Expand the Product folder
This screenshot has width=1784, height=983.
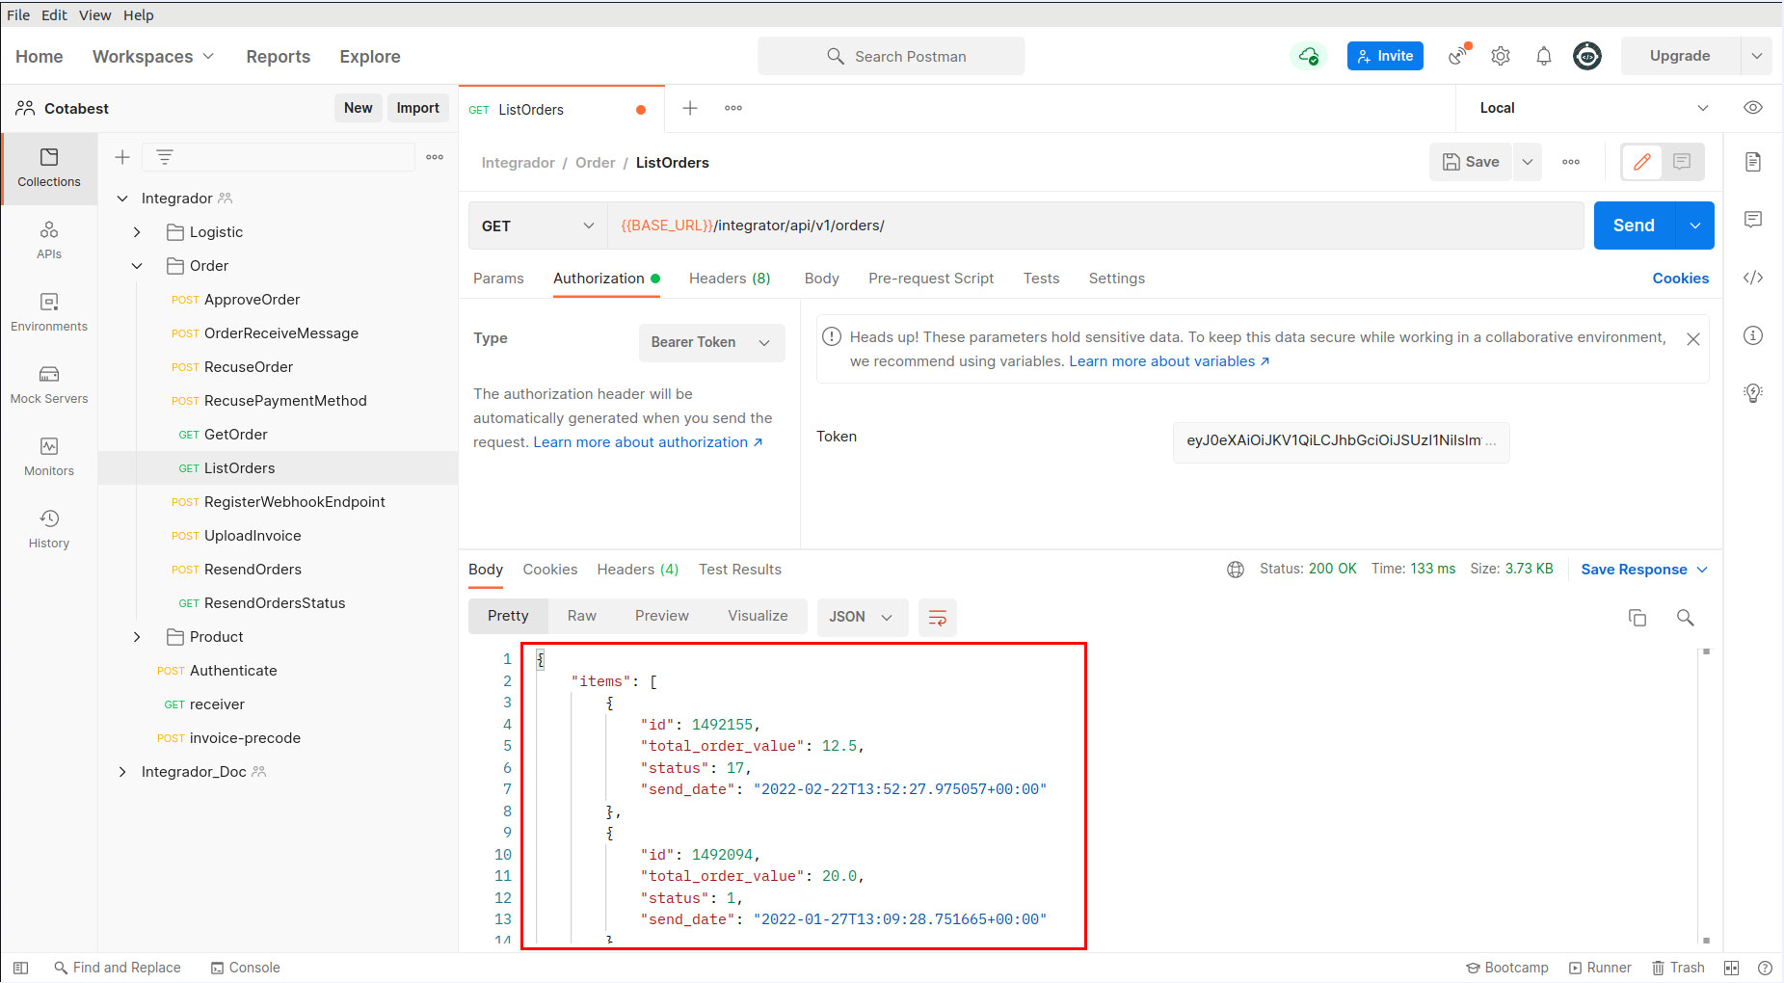pos(137,637)
